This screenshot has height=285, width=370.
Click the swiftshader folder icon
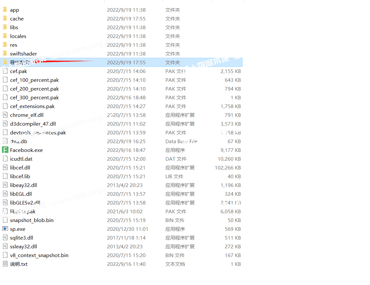coord(5,53)
